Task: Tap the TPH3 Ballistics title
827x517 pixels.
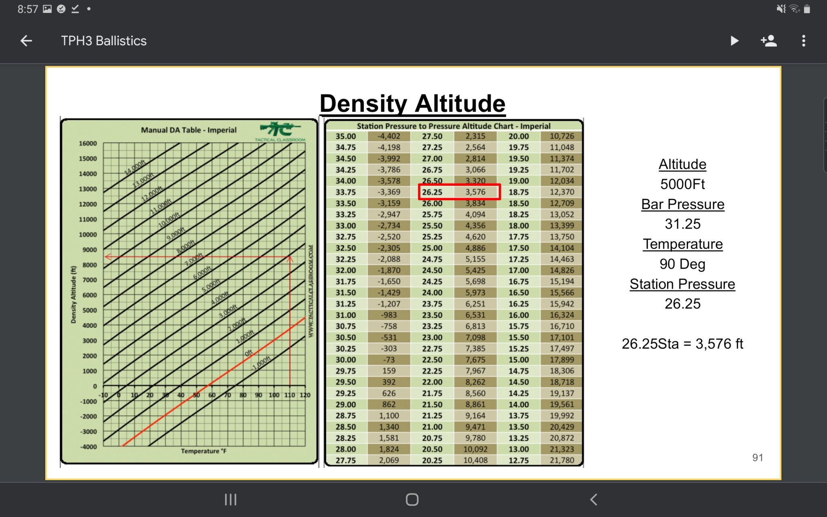Action: click(104, 41)
